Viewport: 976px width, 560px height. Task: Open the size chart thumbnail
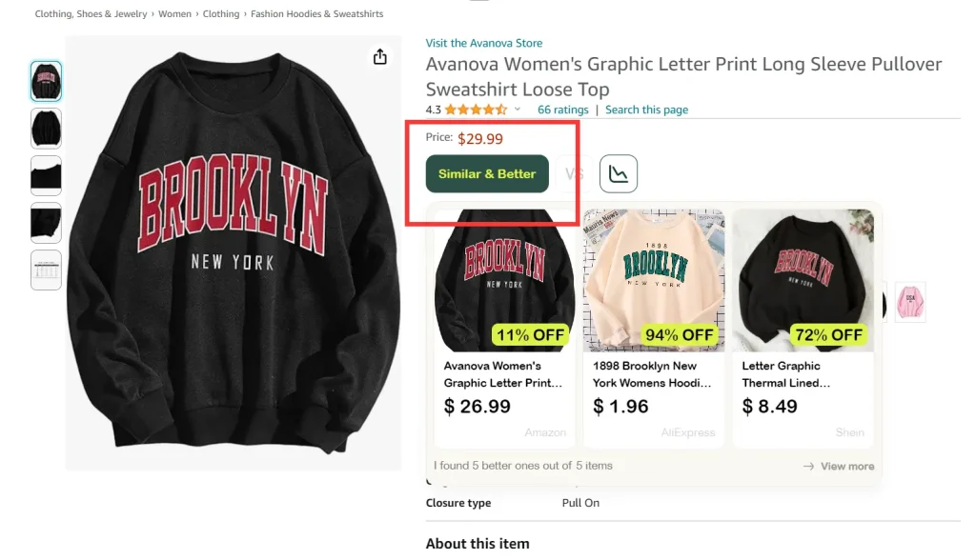46,270
